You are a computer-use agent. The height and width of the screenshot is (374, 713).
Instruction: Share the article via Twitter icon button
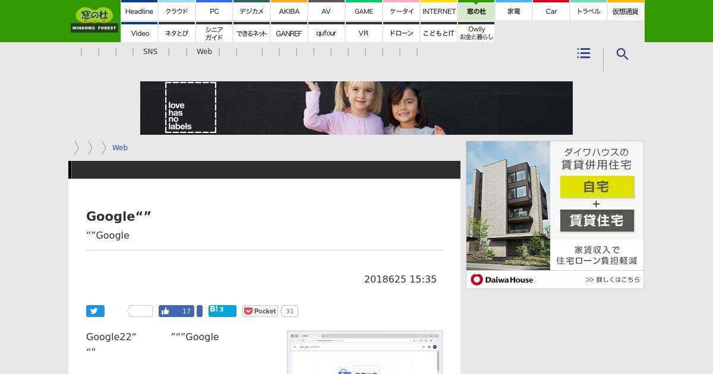(95, 311)
